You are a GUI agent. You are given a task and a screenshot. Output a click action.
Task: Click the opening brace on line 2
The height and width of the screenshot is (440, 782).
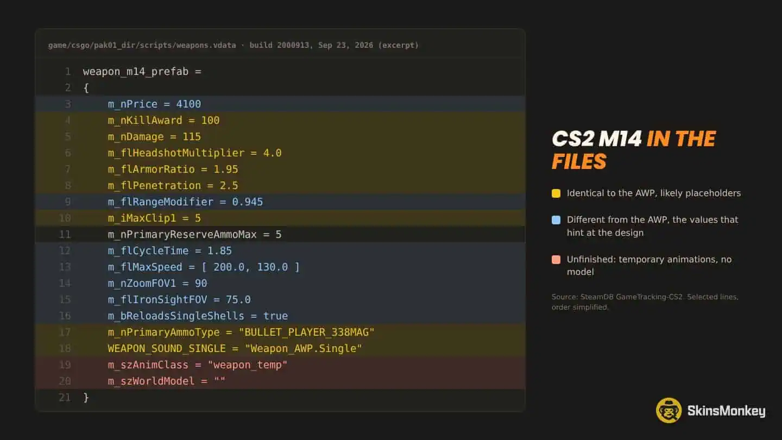(86, 88)
